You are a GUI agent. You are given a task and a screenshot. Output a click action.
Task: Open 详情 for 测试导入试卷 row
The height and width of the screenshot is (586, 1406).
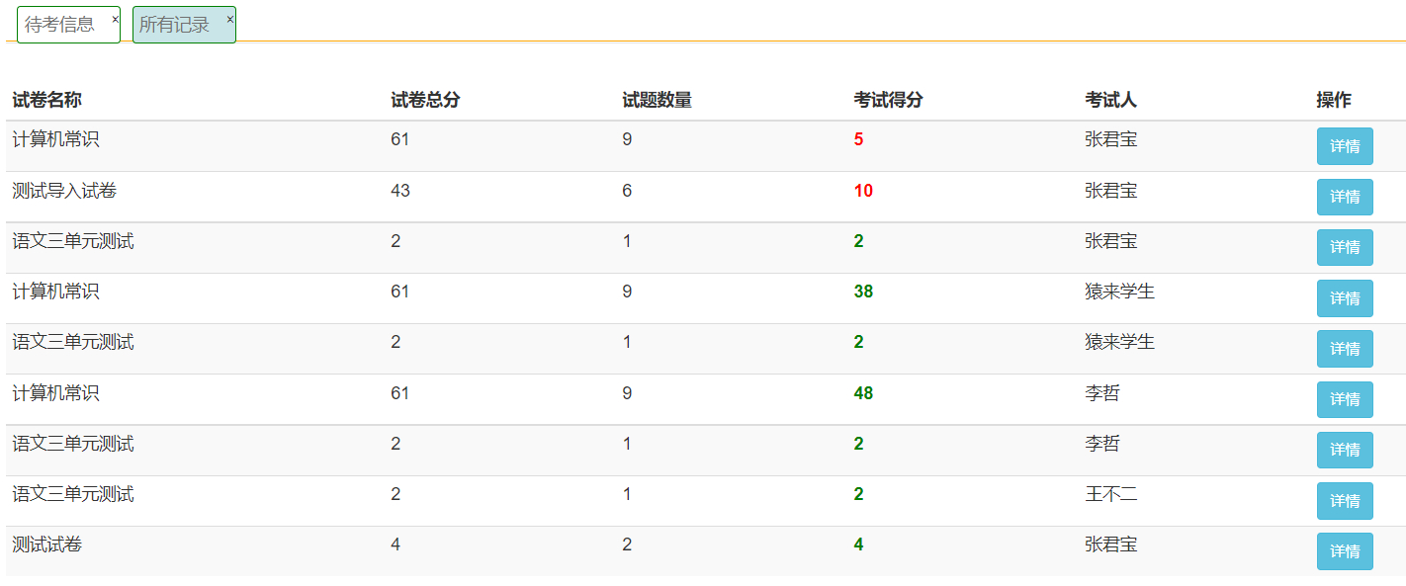1345,197
